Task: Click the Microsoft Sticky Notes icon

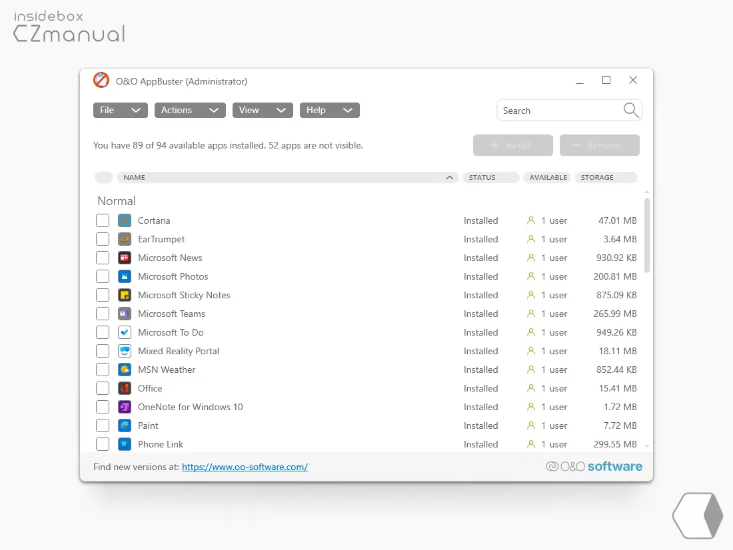Action: [125, 295]
